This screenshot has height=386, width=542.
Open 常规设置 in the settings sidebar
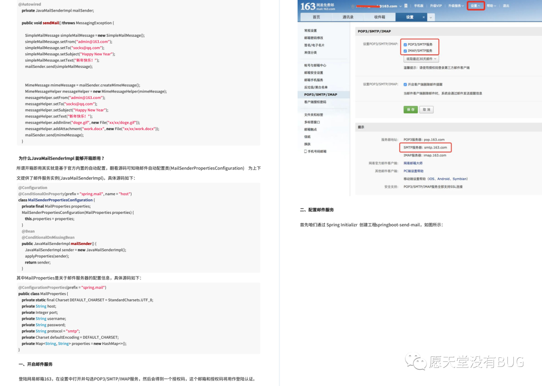tap(311, 31)
